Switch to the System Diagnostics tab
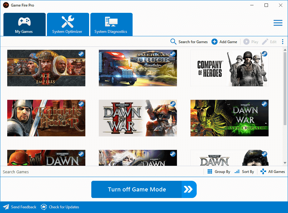Screen dimensions: 288x213 (x=112, y=24)
